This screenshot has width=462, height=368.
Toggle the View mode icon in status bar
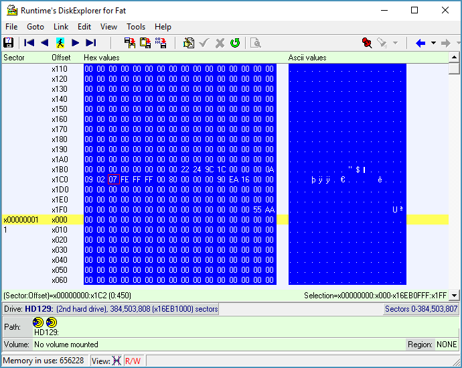coord(117,361)
